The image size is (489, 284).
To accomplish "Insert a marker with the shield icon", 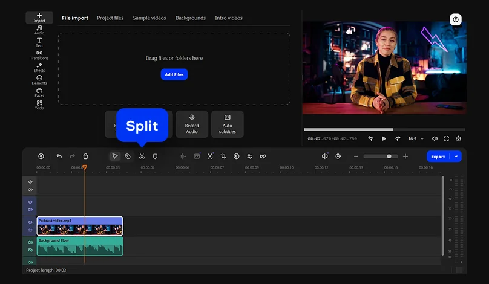I will (155, 157).
